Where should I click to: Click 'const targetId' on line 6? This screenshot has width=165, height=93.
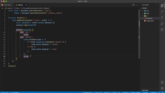23,23
